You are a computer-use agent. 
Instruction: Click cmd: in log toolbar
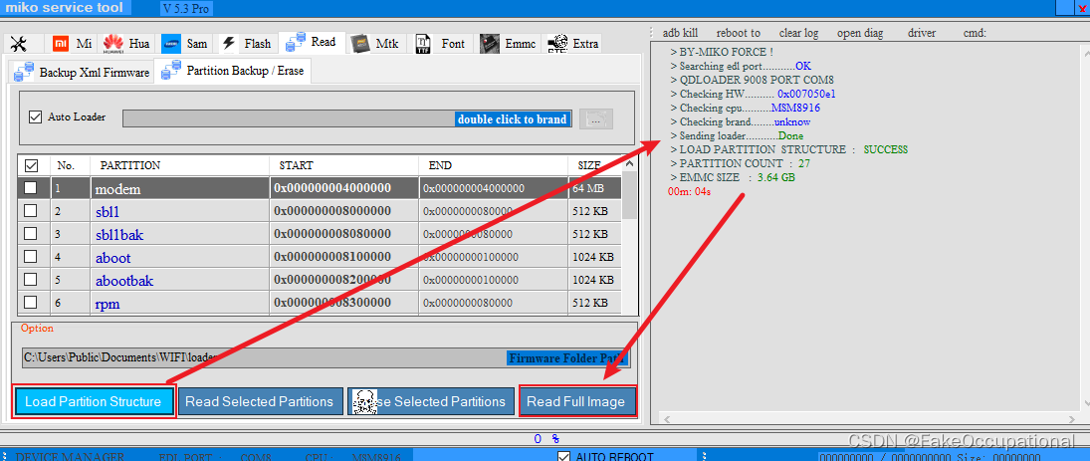[x=975, y=33]
